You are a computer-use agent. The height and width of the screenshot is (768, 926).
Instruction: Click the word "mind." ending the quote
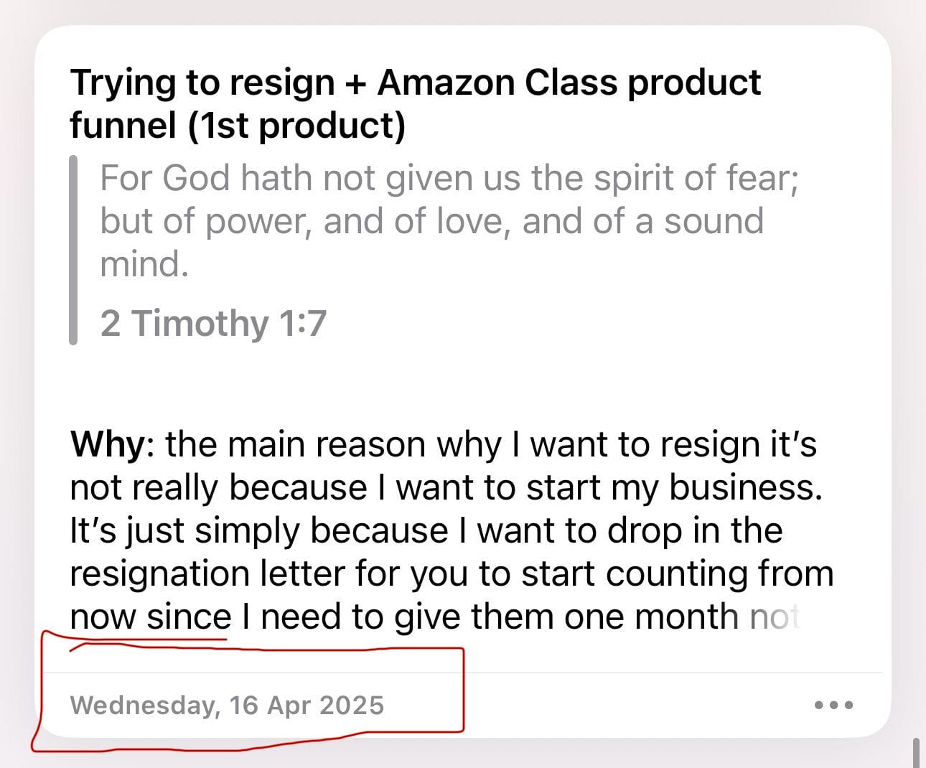pos(144,264)
